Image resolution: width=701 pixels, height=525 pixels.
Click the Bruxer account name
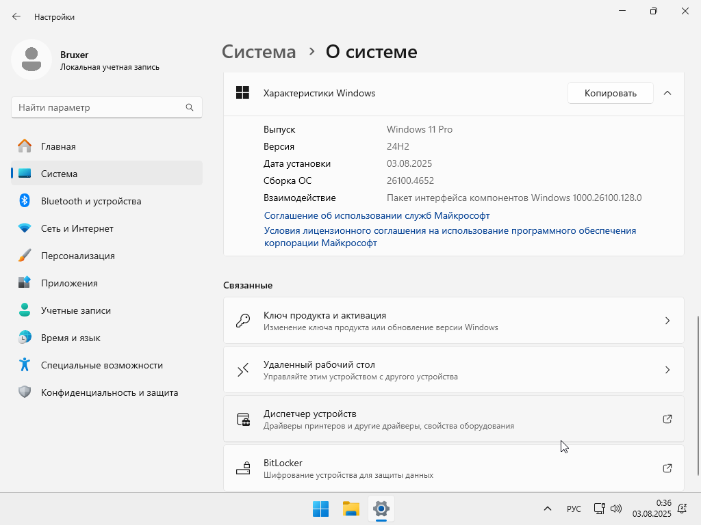tap(74, 55)
